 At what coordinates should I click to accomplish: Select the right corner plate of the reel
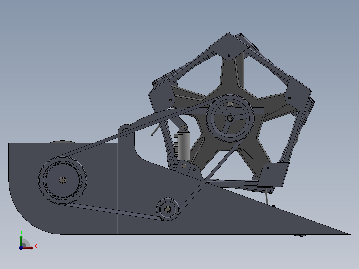[298, 95]
